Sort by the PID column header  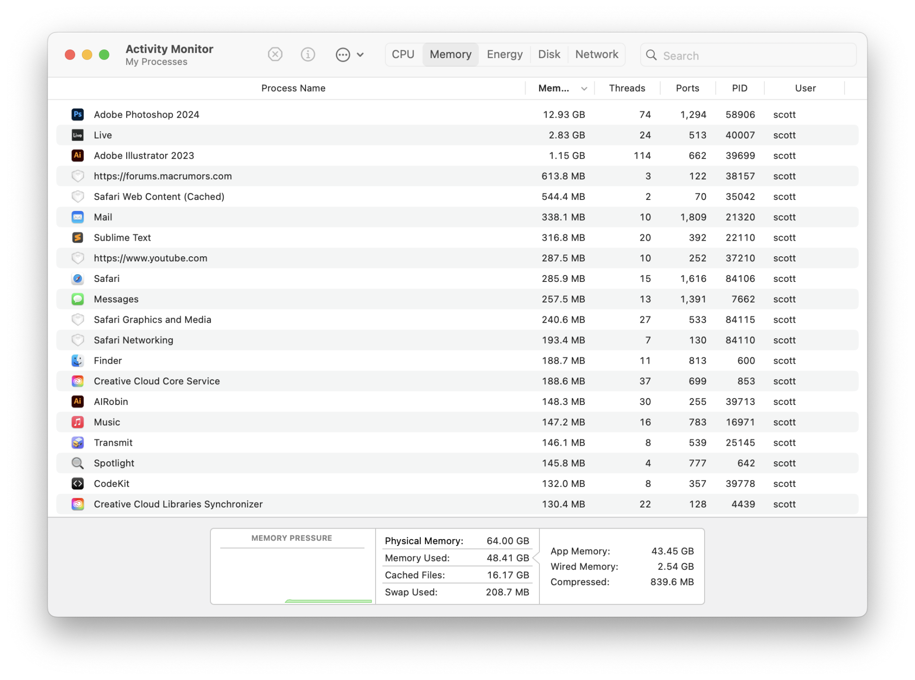739,88
